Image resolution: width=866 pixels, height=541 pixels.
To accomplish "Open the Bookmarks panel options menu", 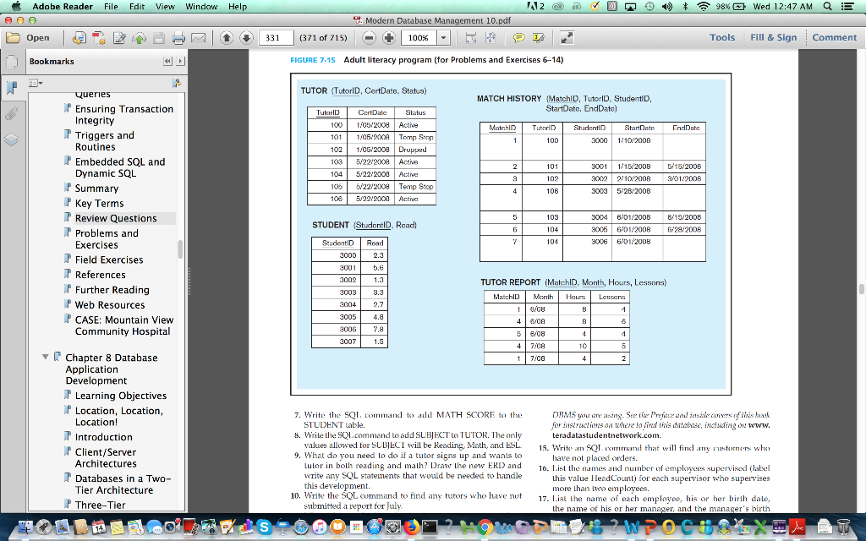I will (34, 82).
